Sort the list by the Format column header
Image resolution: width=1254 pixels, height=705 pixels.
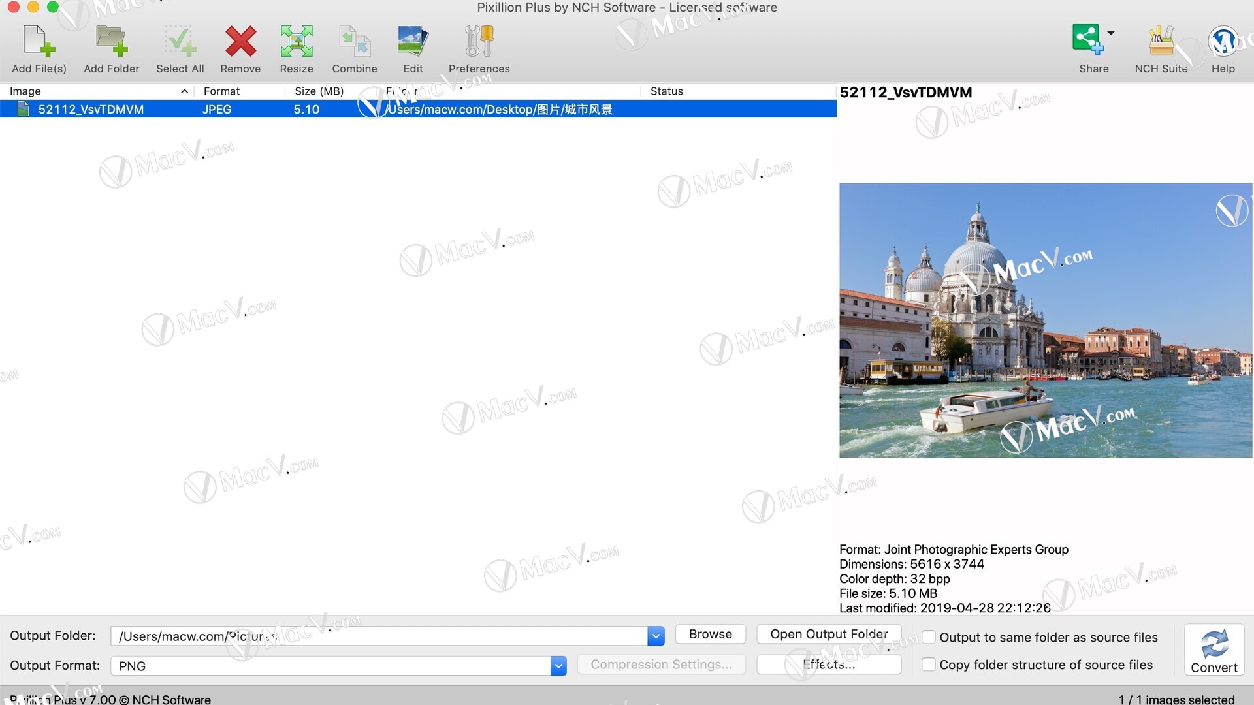click(221, 91)
